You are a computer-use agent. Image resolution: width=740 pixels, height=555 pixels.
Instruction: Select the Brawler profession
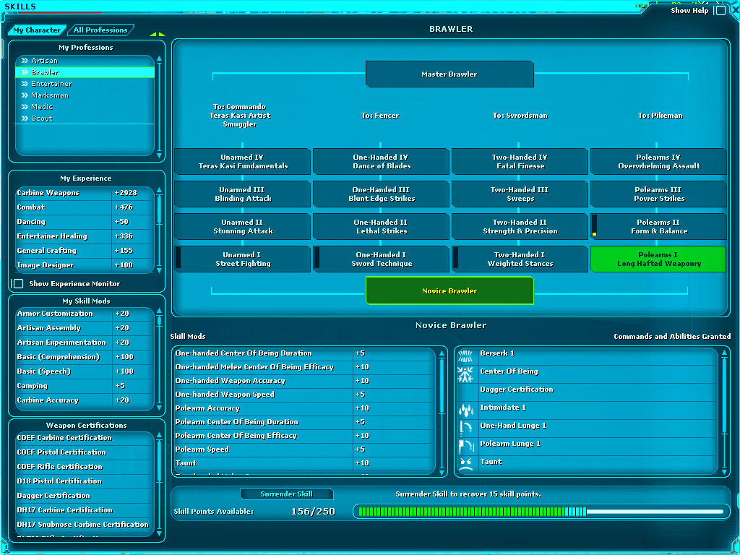pos(85,72)
